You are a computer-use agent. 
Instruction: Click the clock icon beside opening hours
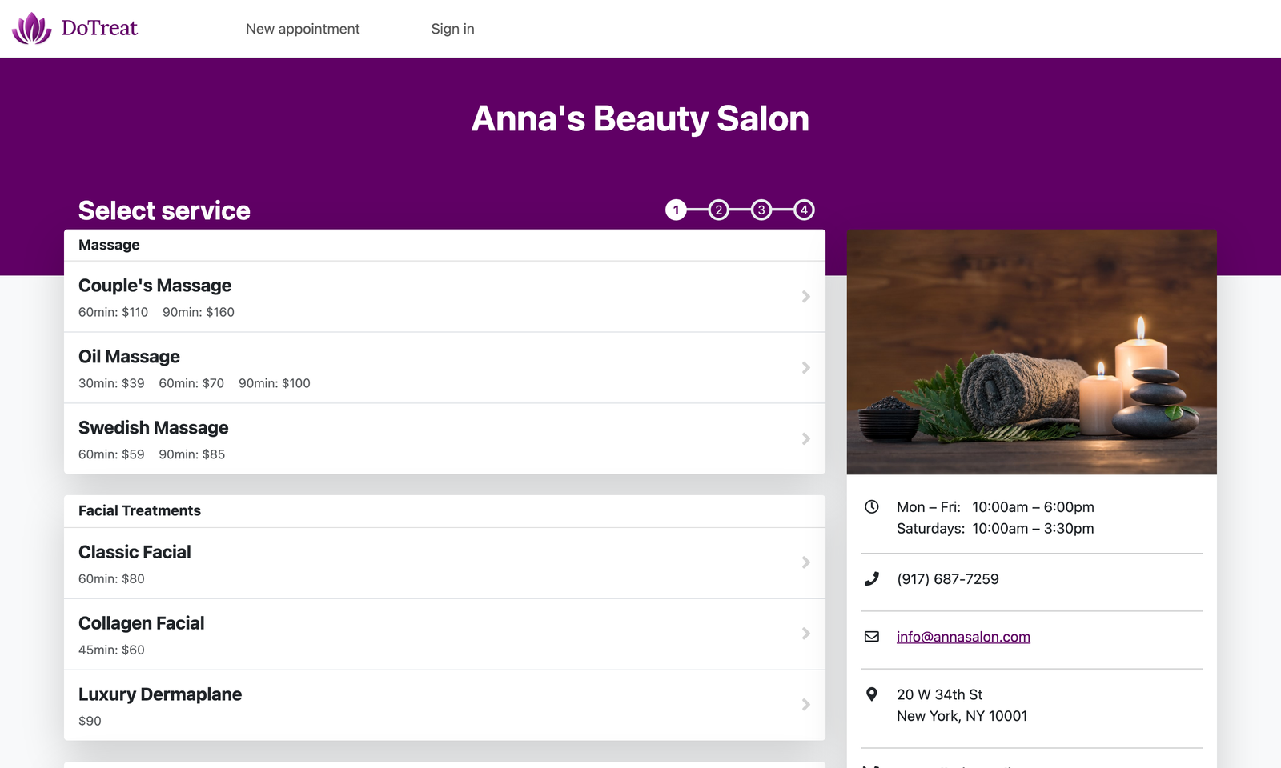click(872, 506)
